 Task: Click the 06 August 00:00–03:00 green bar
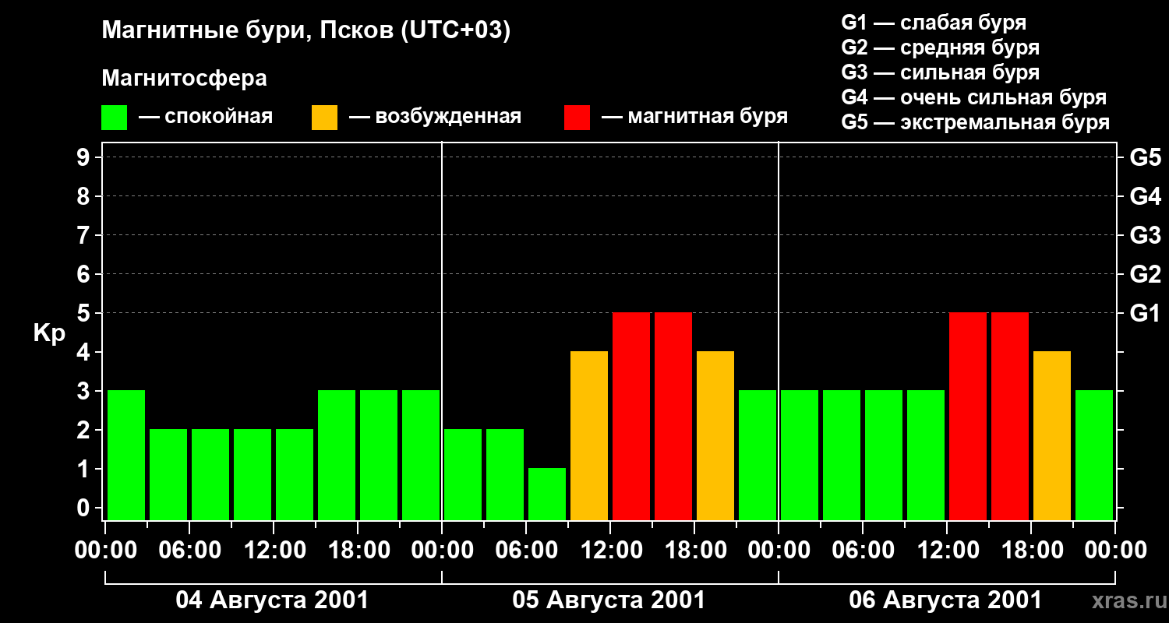(800, 455)
